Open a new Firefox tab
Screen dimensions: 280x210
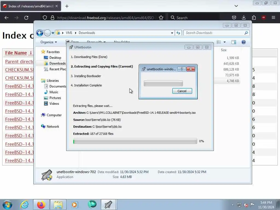tap(67, 6)
